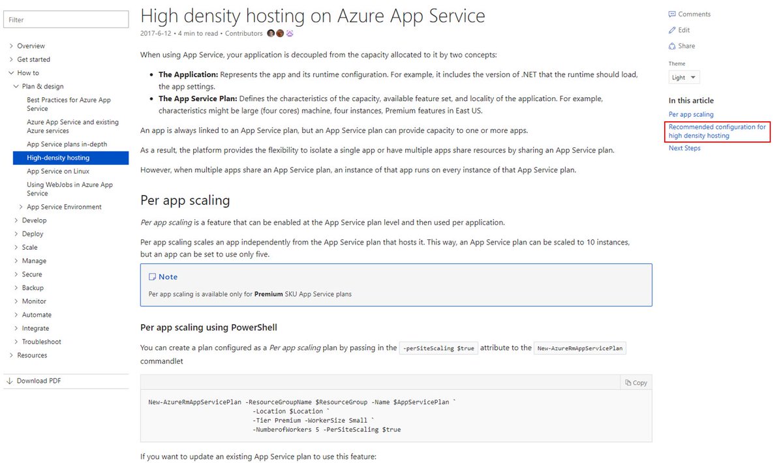Open Best Practices for Azure App Service
This screenshot has width=783, height=463.
click(x=69, y=104)
